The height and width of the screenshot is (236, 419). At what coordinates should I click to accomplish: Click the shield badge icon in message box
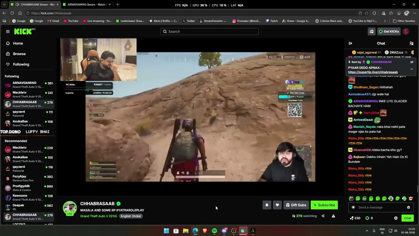353,207
